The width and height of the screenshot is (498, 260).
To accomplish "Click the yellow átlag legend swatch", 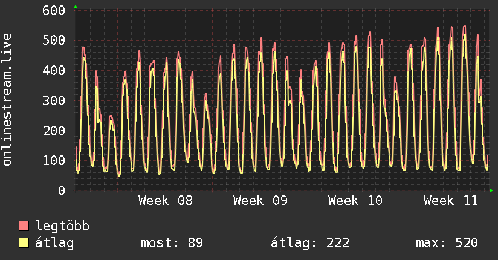I will [x=24, y=243].
